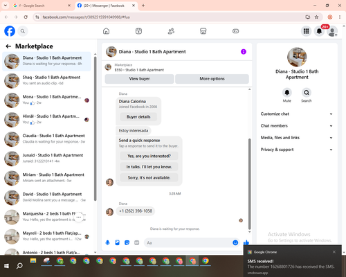
Task: Close the Google Search tab
Action: point(69,6)
